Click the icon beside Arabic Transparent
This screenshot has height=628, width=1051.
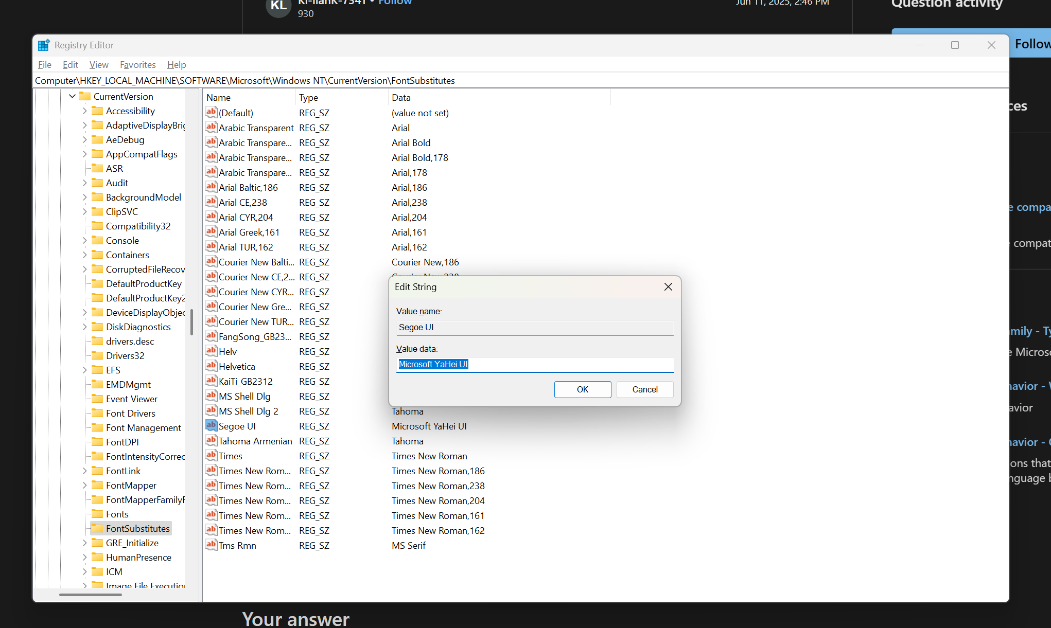click(x=211, y=128)
